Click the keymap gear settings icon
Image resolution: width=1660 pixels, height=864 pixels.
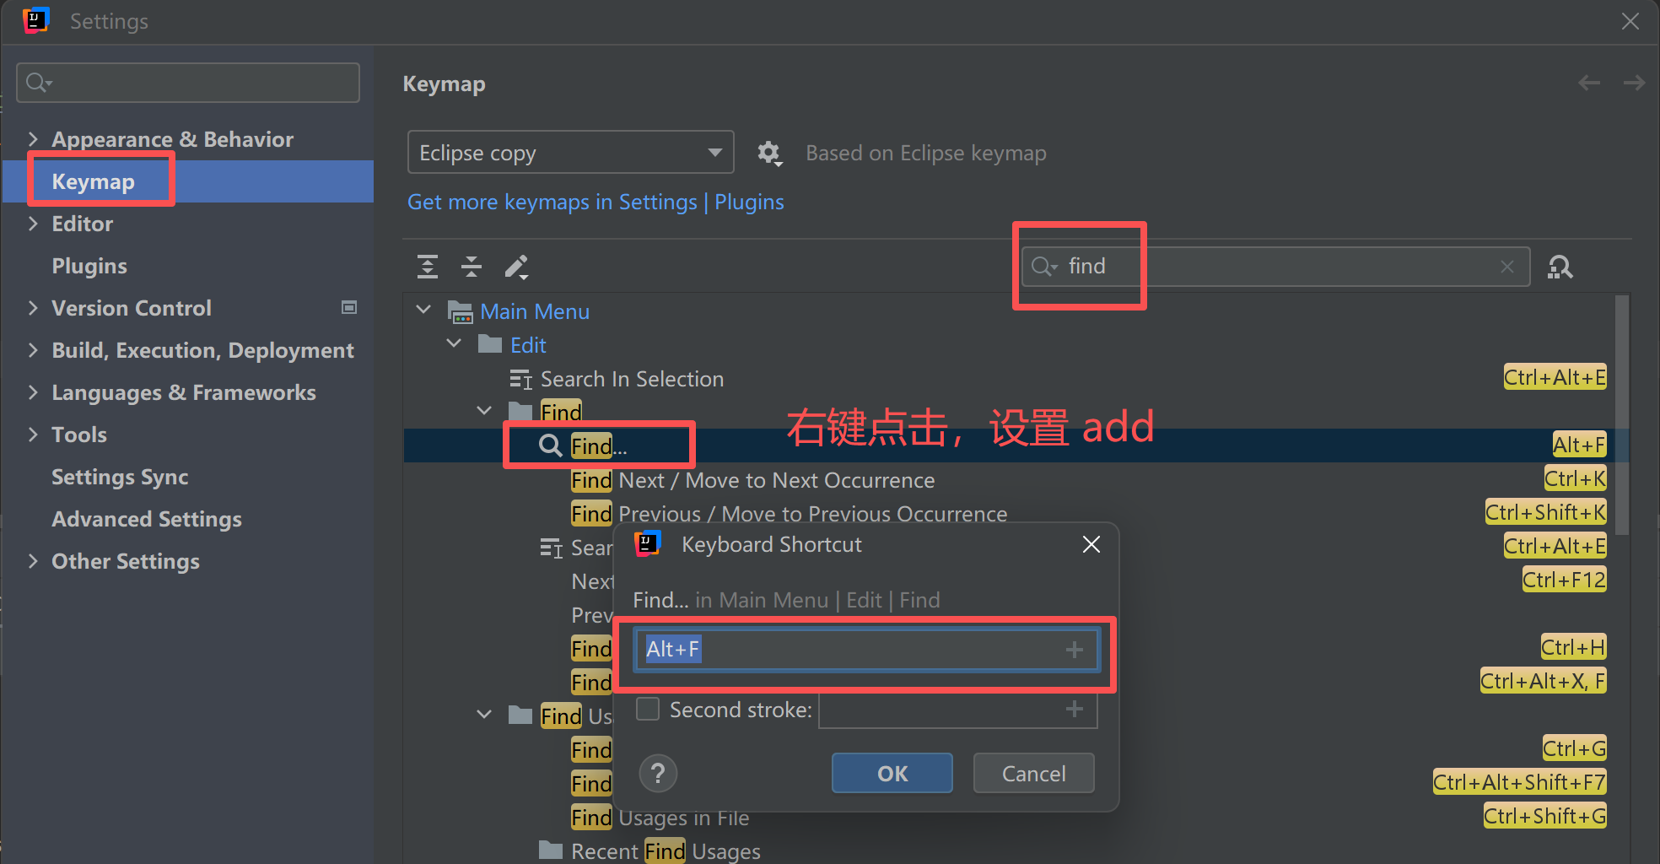(769, 154)
